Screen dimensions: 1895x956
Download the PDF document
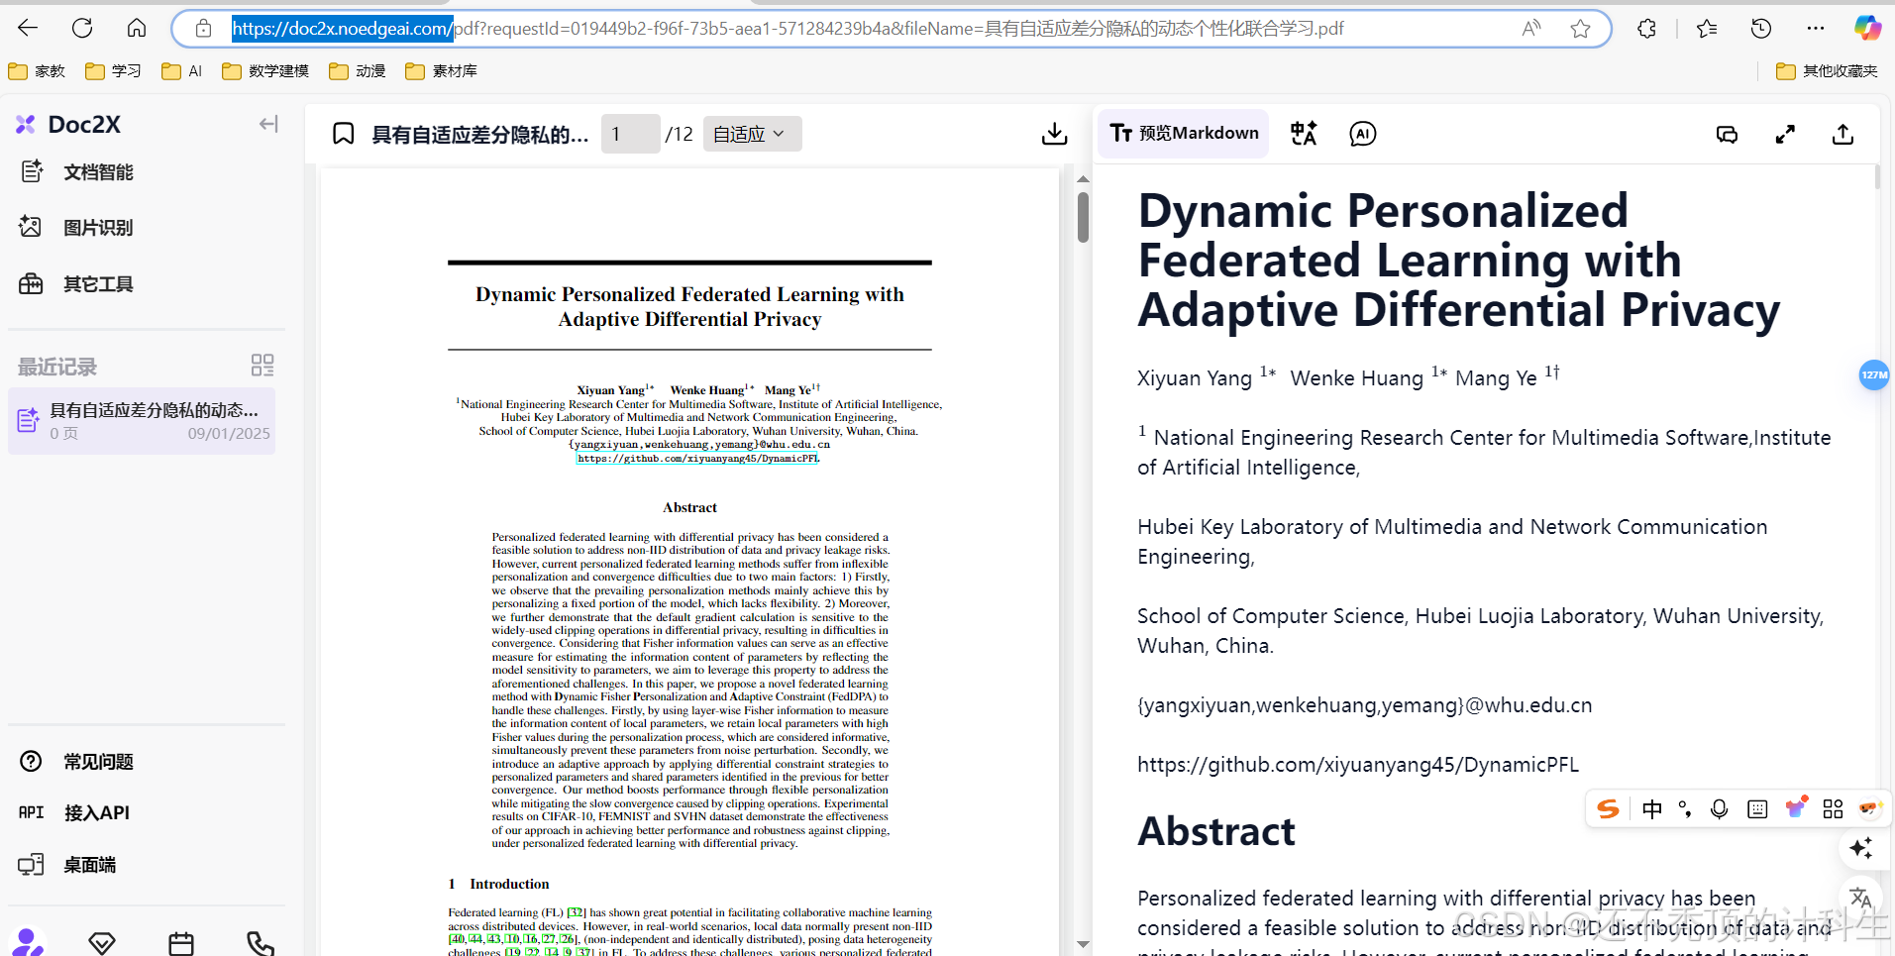[1055, 134]
